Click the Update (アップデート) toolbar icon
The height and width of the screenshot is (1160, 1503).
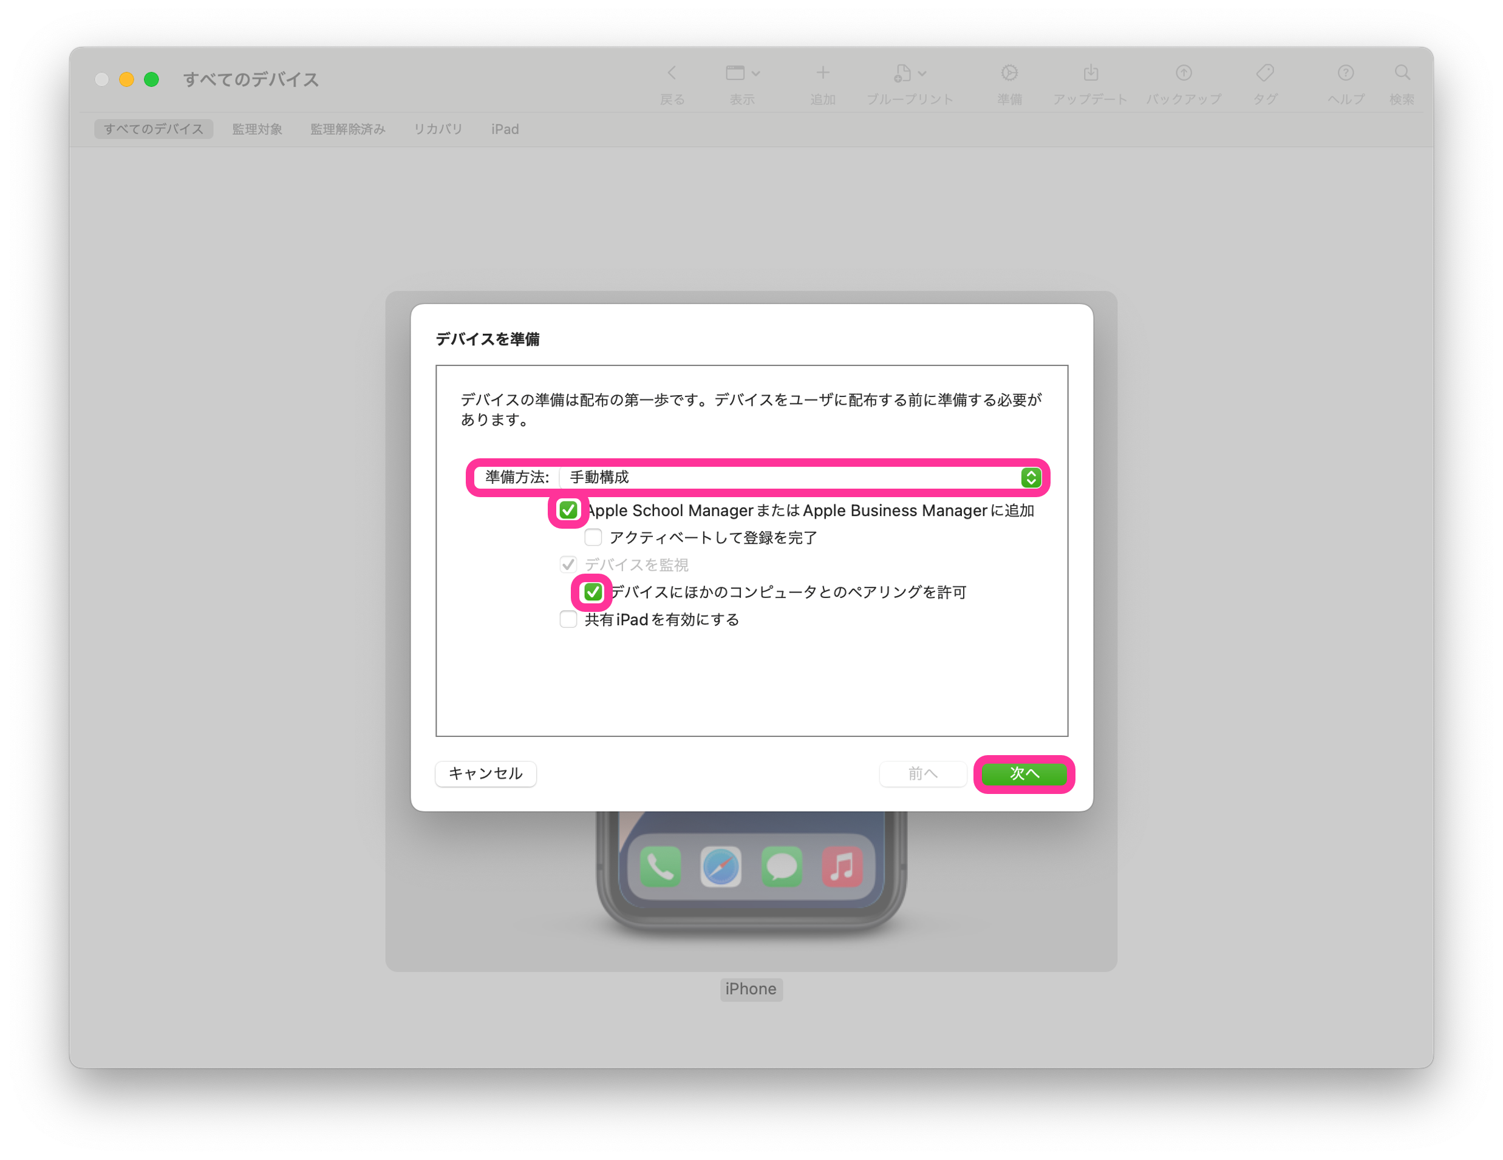point(1090,73)
